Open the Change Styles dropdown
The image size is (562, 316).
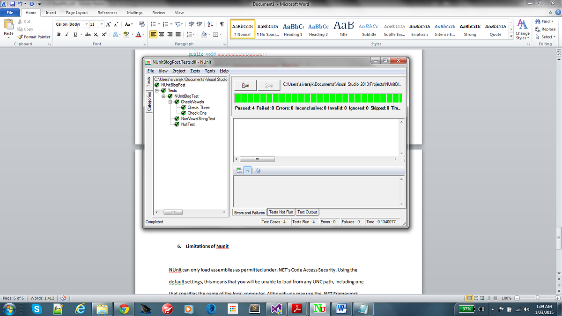(x=523, y=29)
